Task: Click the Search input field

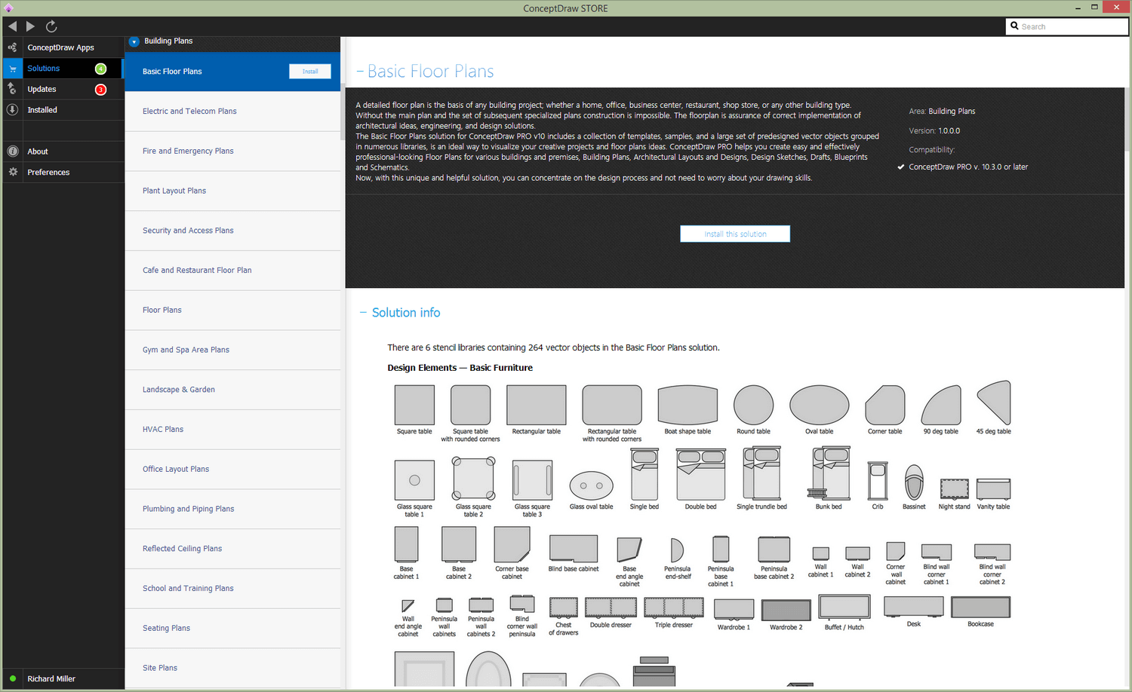Action: tap(1067, 26)
